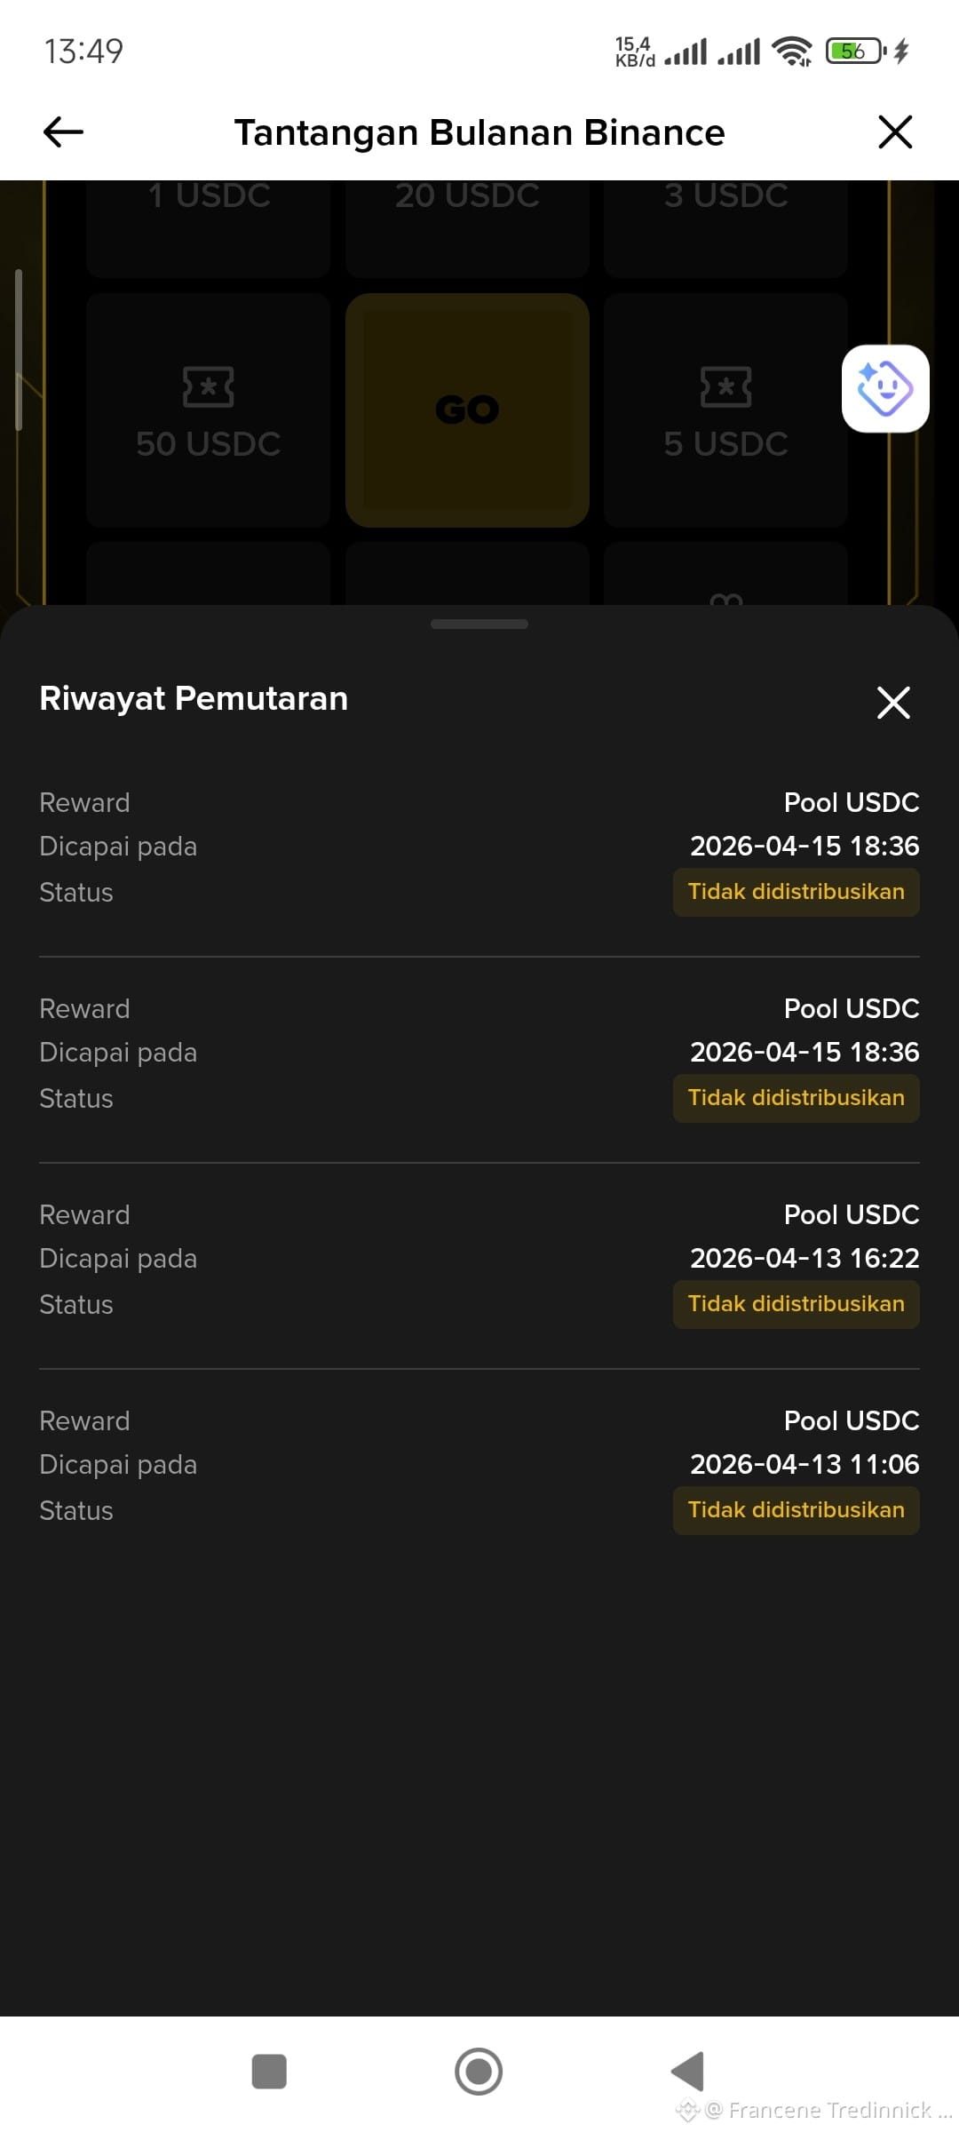
Task: Tap the Riwayat Pemutaran heading
Action: 194,698
